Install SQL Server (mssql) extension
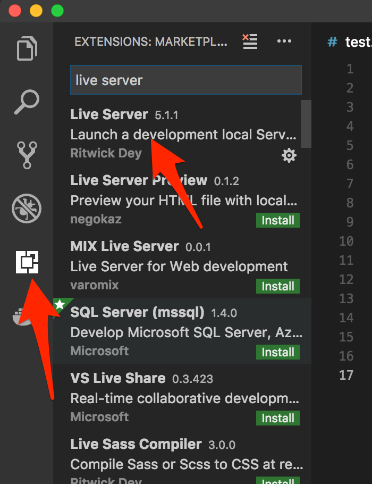 (x=277, y=352)
